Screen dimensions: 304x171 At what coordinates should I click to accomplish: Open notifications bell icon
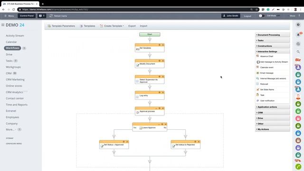298,35
